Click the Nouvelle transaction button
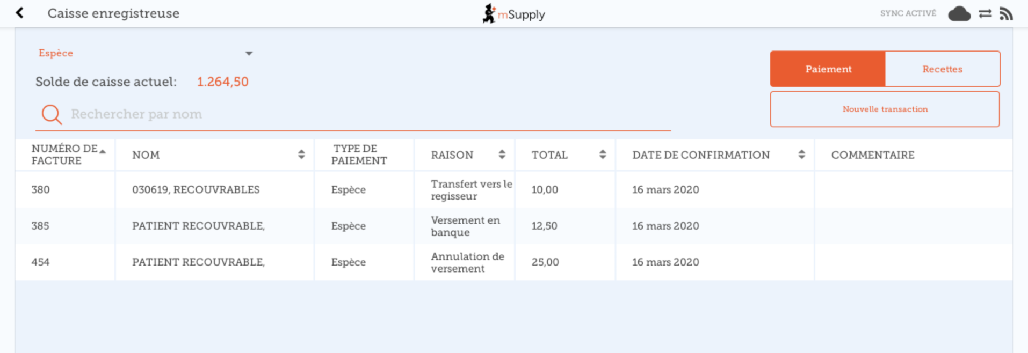The height and width of the screenshot is (353, 1028). tap(885, 109)
